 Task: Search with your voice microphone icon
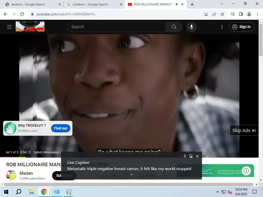(x=191, y=27)
